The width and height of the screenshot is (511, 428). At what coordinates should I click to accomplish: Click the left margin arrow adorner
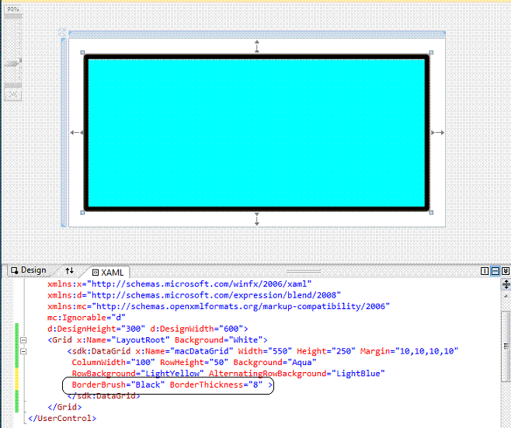(77, 132)
